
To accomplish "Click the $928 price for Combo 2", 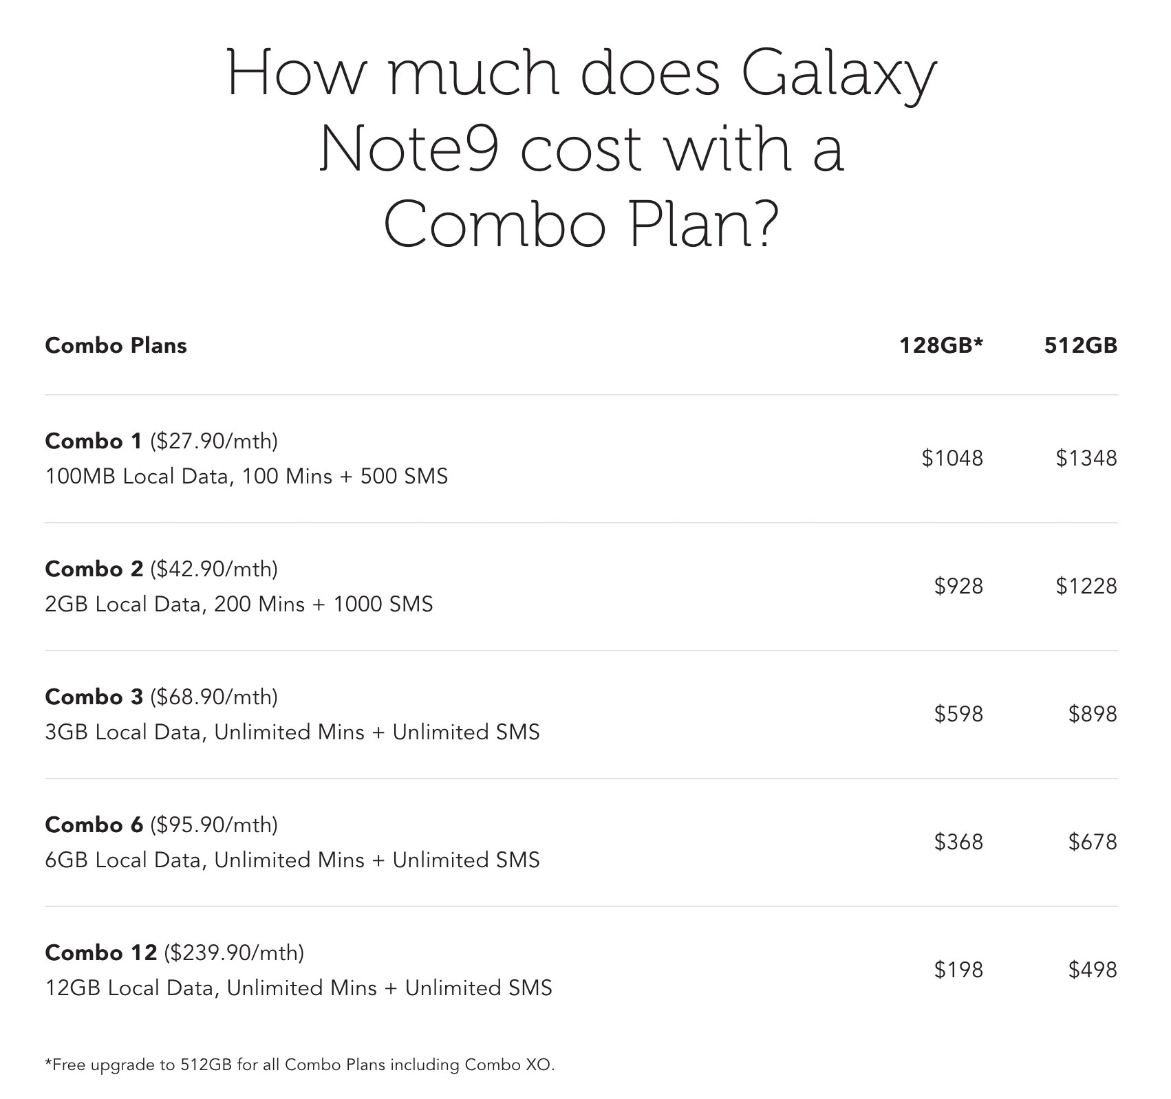I will [958, 586].
